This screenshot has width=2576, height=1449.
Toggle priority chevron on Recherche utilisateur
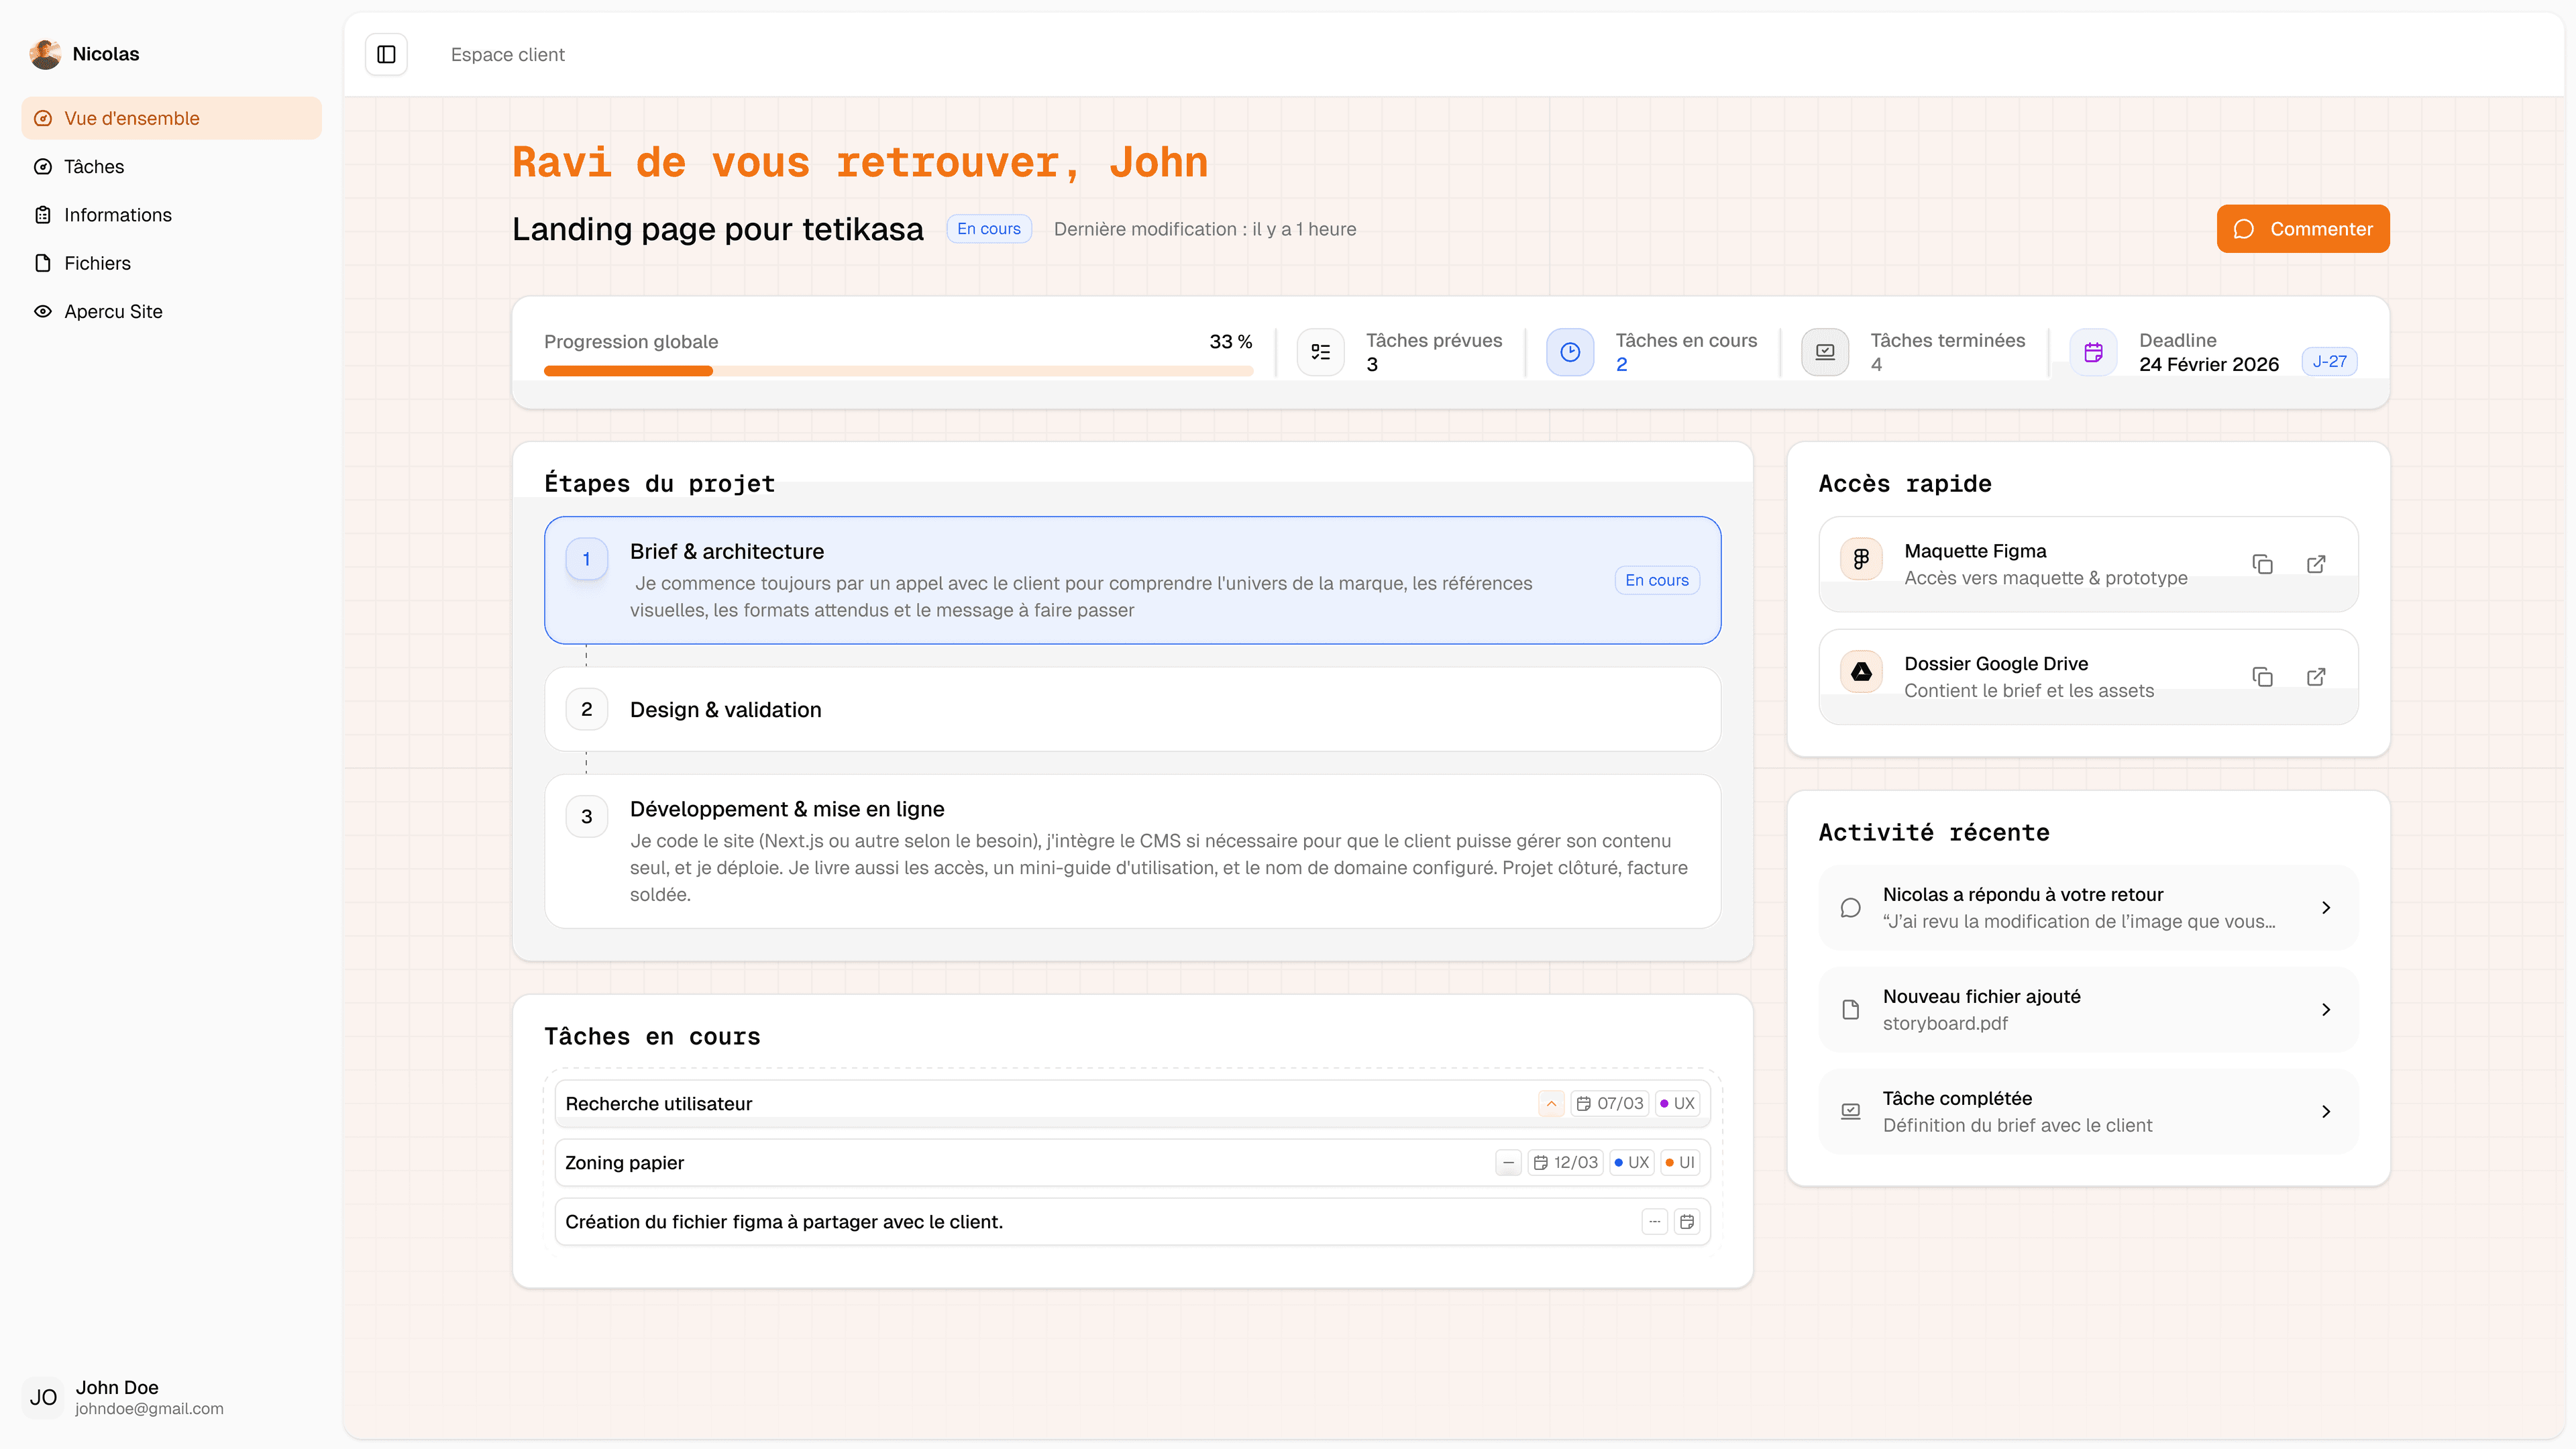(1551, 1103)
